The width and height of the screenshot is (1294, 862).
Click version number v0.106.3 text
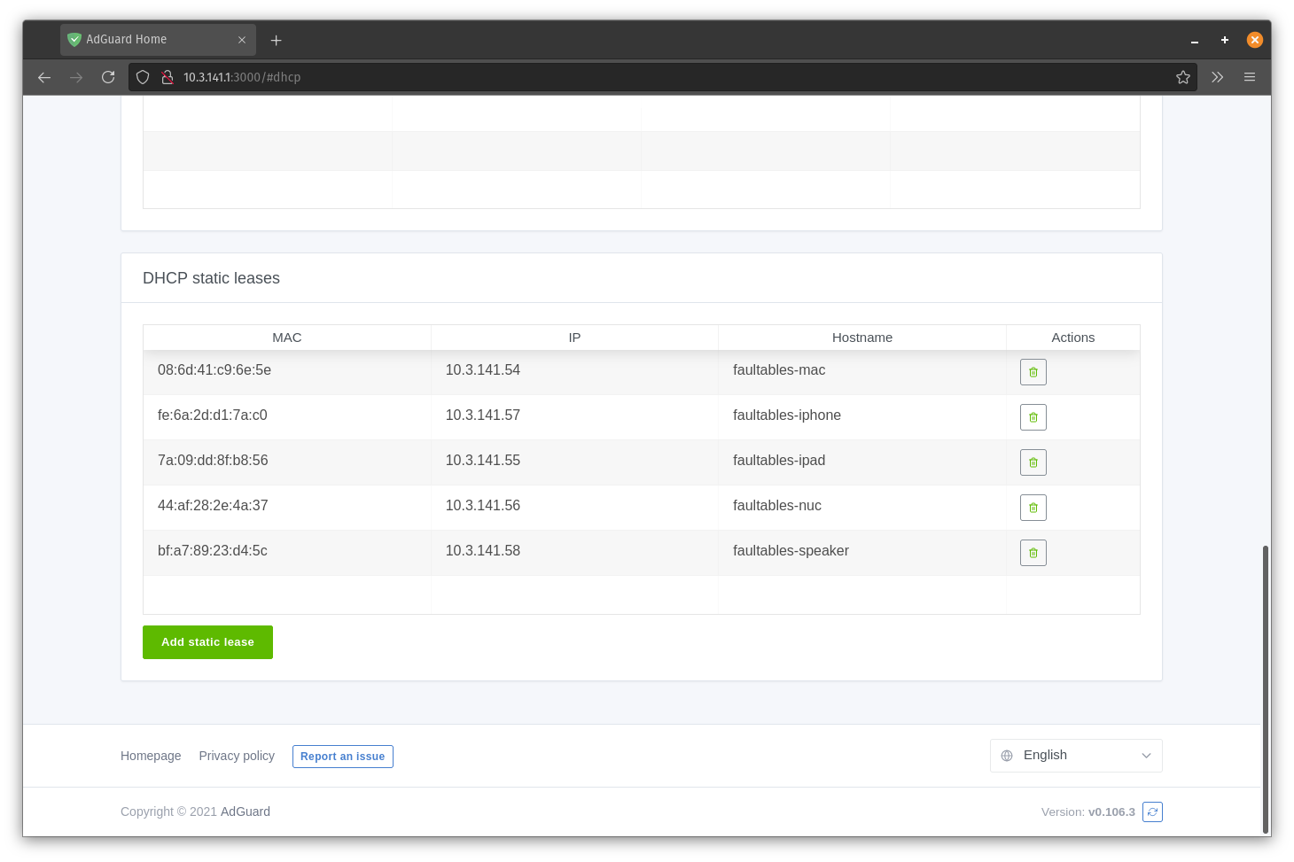click(x=1111, y=812)
